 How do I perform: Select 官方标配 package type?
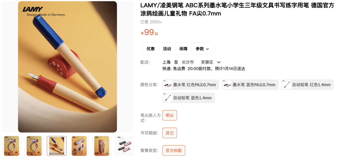174,150
